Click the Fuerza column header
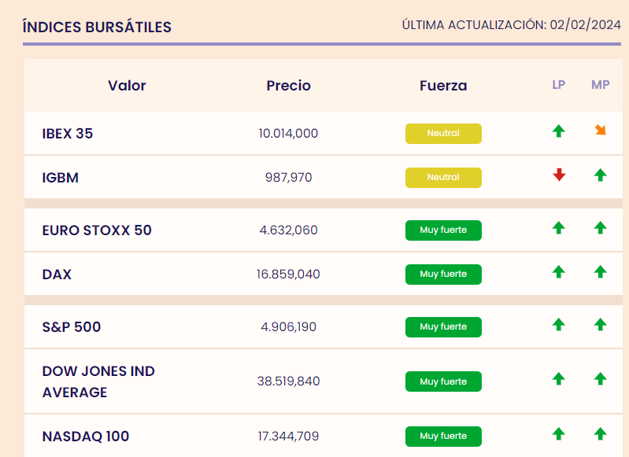The width and height of the screenshot is (629, 457). coord(443,86)
